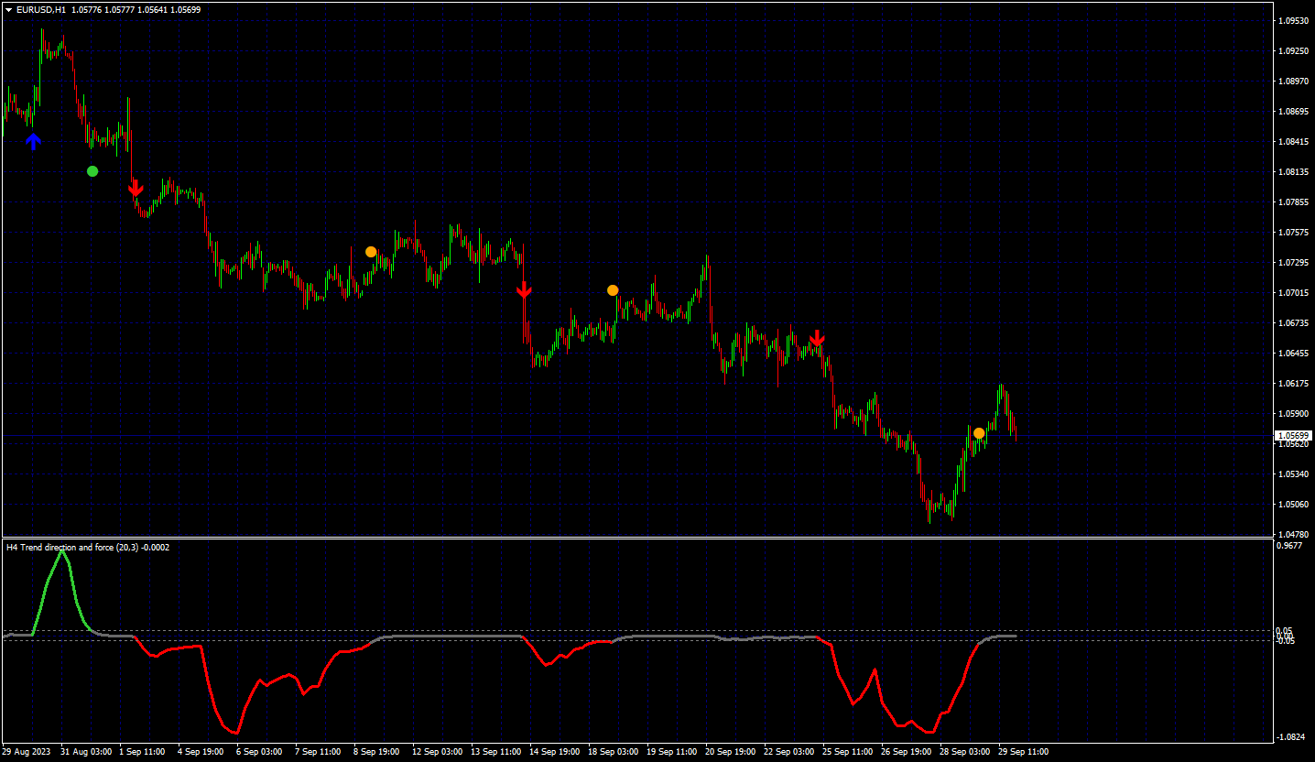Click the 1.05340 price axis label

click(1293, 474)
